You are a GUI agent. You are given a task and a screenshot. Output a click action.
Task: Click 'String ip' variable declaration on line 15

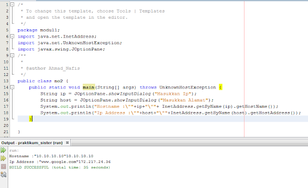[x=53, y=94]
